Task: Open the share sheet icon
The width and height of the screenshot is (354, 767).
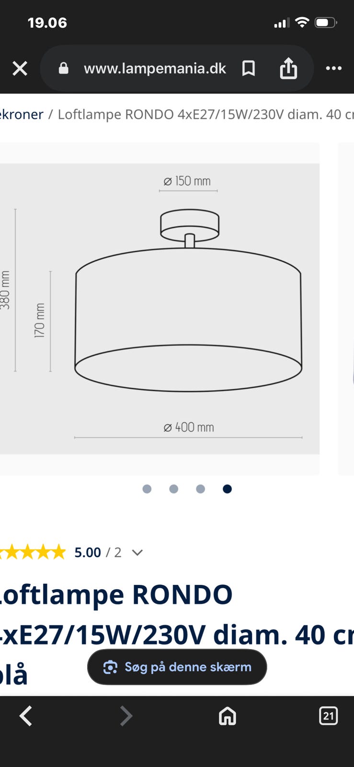Action: pyautogui.click(x=288, y=68)
